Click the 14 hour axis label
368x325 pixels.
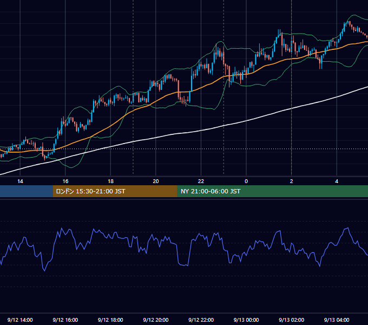(x=20, y=181)
